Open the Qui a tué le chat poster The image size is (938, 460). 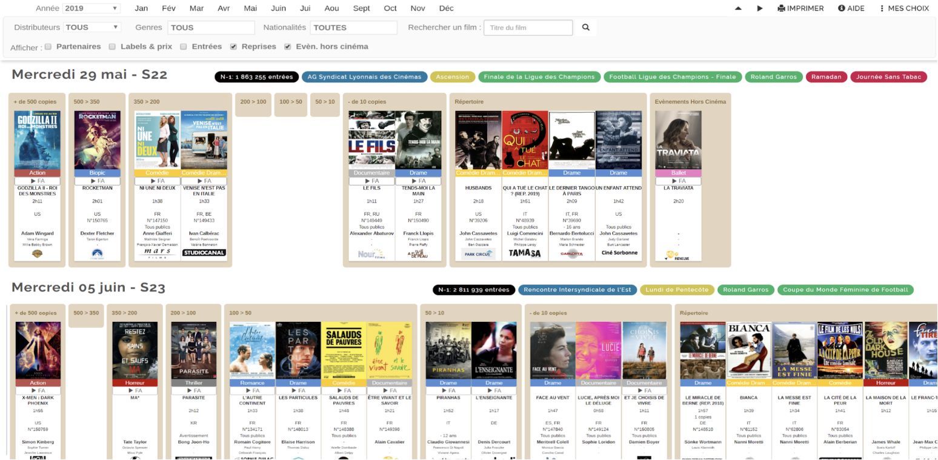tap(525, 140)
